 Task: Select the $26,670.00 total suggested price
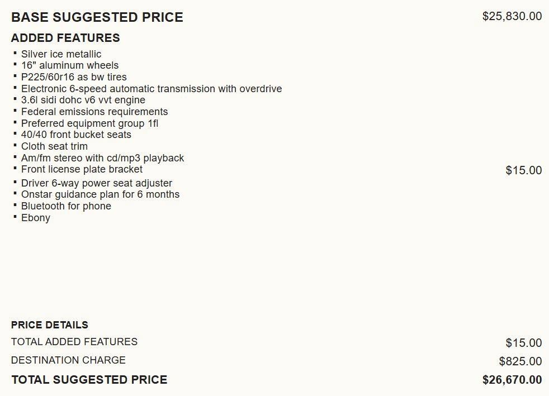[512, 380]
